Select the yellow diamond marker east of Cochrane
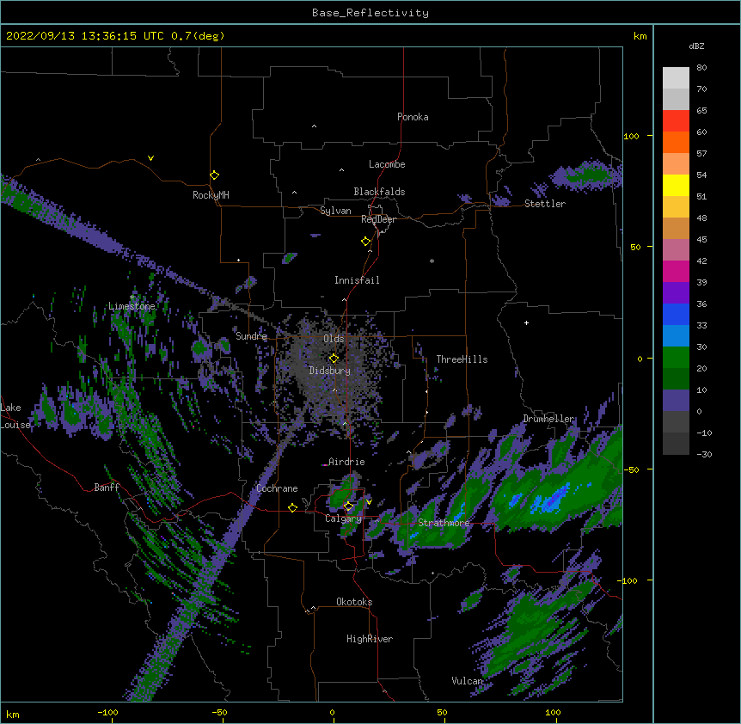The image size is (741, 724). (x=292, y=507)
